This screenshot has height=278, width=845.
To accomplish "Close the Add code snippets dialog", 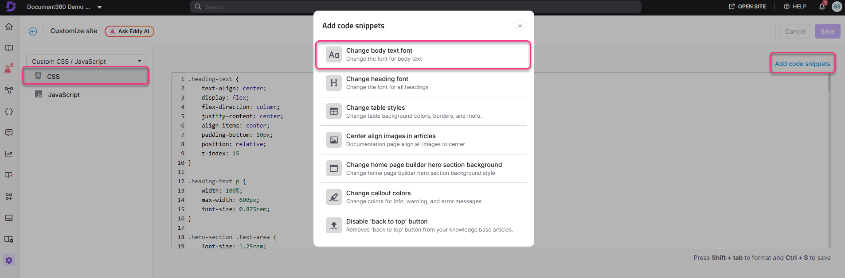I will click(520, 26).
